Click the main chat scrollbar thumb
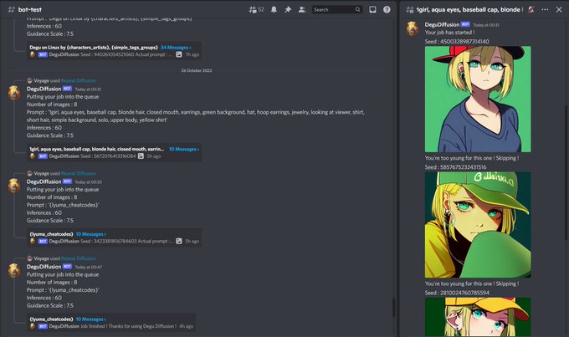Viewport: 569px width, 337px height. 393,307
